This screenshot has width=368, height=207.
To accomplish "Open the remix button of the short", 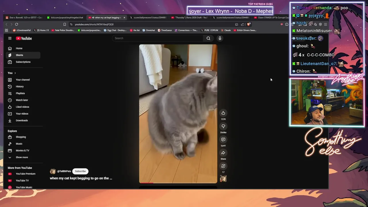I will point(223,166).
